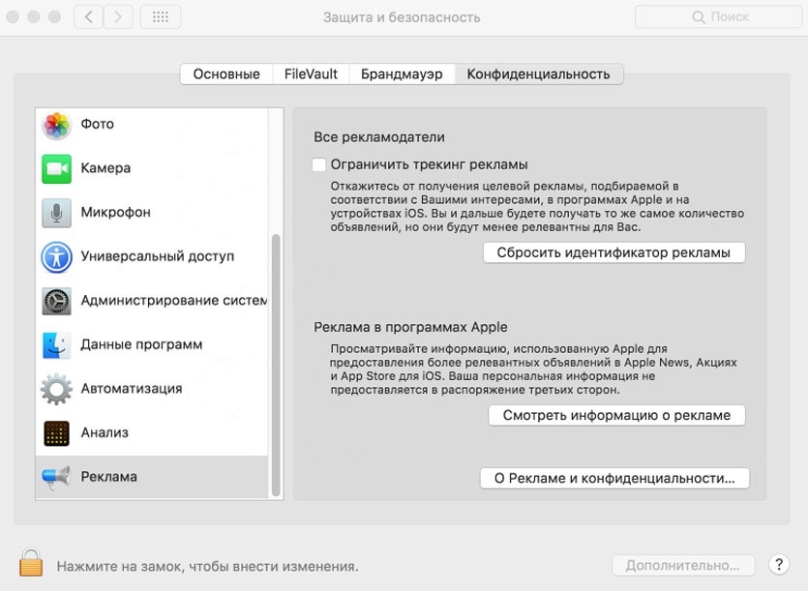Switch to the Основные tab

pyautogui.click(x=226, y=74)
